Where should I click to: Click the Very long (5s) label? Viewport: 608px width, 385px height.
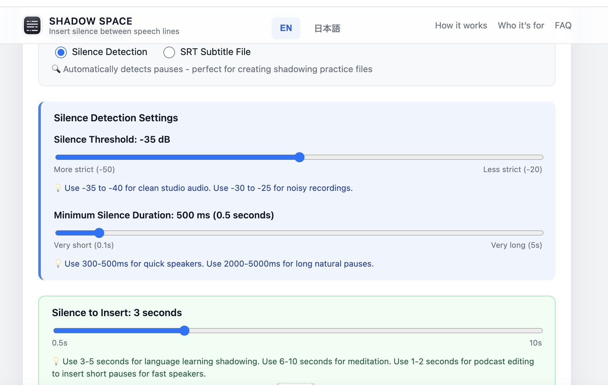(516, 245)
